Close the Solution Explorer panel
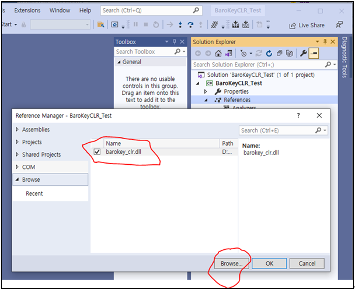Viewport: 355px width, 290px height. tap(333, 41)
